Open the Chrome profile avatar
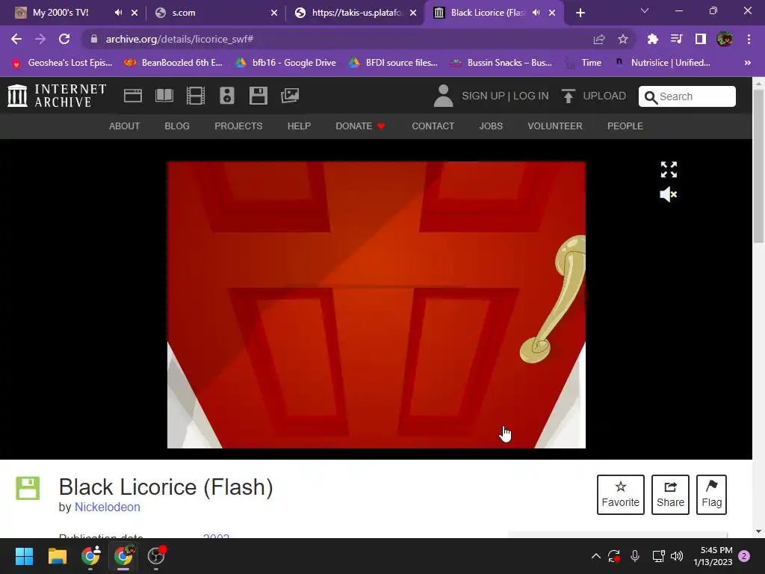 725,39
